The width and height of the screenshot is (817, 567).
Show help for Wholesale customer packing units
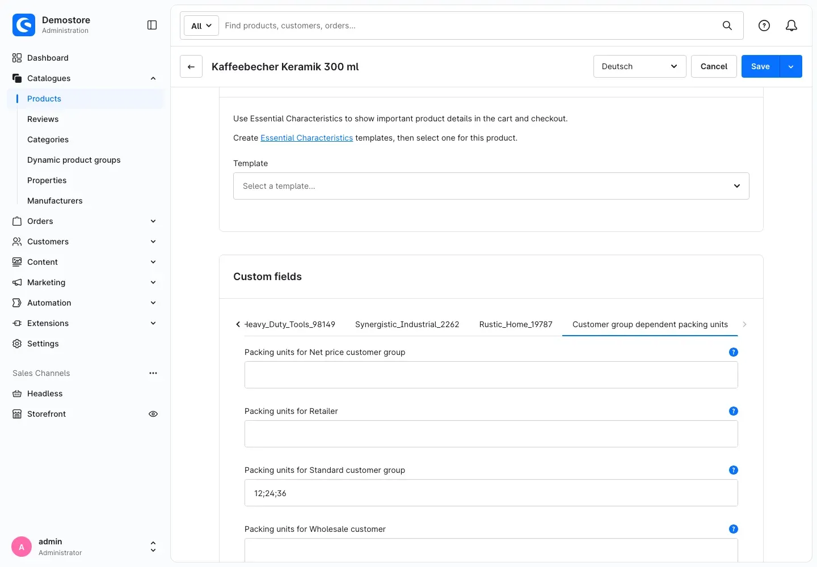point(733,529)
